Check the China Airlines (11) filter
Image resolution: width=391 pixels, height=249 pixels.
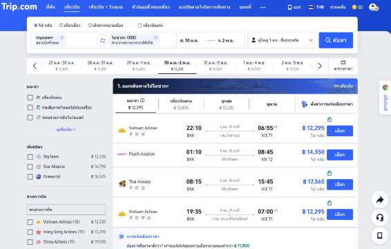(x=30, y=242)
